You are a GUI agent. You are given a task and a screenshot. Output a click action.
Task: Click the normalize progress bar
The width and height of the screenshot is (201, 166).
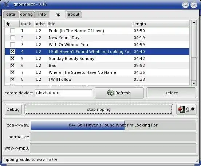point(113,137)
